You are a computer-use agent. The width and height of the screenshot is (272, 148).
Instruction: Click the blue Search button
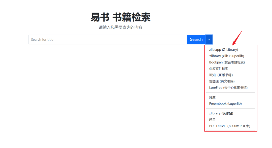click(x=196, y=40)
